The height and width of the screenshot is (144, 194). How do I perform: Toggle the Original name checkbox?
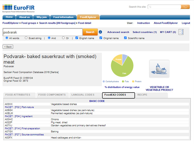101,38
